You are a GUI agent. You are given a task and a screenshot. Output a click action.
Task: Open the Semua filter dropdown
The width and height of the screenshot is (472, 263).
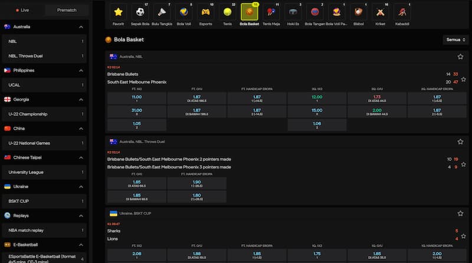click(455, 40)
